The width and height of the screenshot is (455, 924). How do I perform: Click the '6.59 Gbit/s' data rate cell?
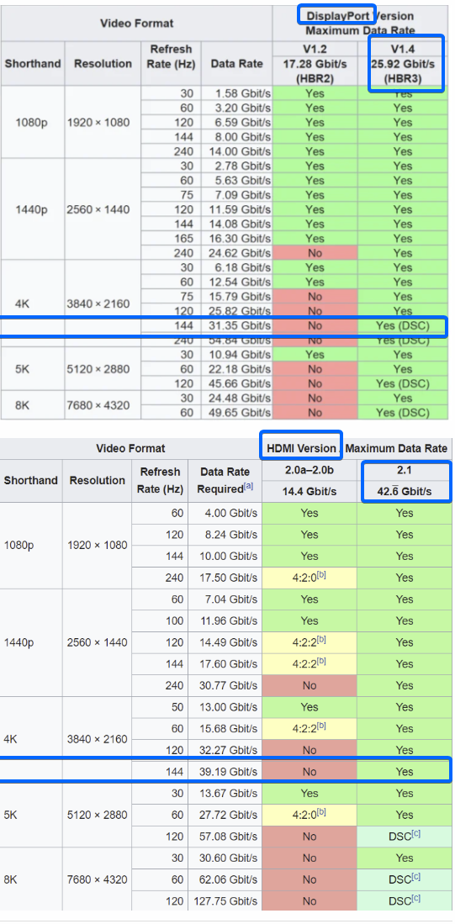(x=236, y=122)
